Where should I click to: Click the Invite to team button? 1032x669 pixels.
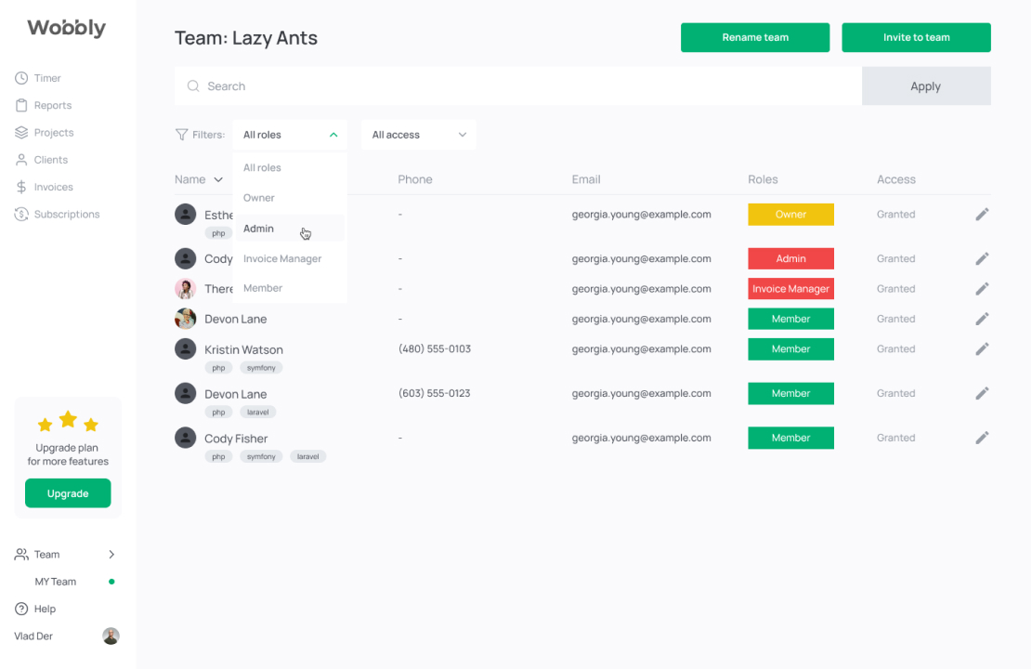[916, 37]
